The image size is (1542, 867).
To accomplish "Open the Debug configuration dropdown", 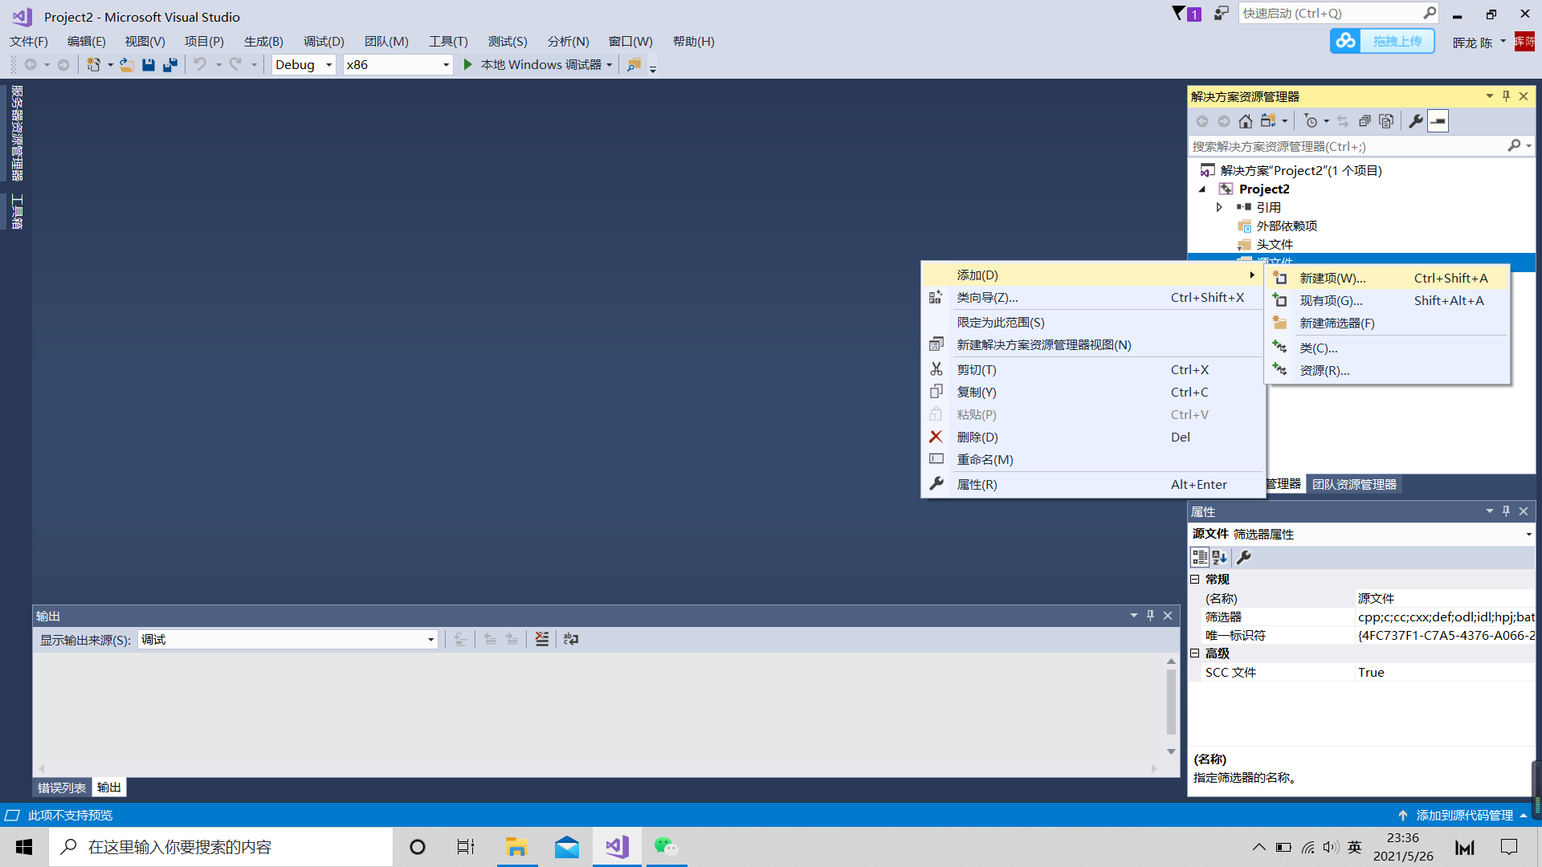I will coord(328,65).
